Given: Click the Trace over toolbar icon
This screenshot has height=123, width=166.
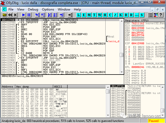Looking at the screenshot, I should (x=55, y=15).
